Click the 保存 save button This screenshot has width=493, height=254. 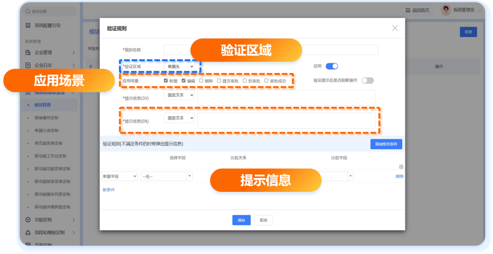pyautogui.click(x=241, y=220)
